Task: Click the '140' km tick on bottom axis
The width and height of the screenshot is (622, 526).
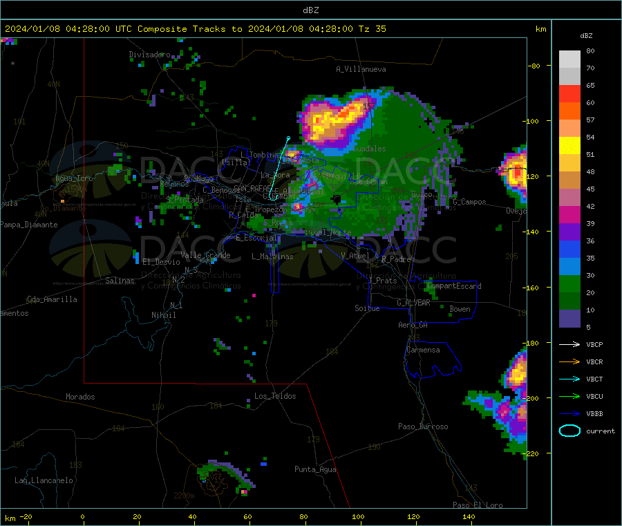Action: (469, 516)
